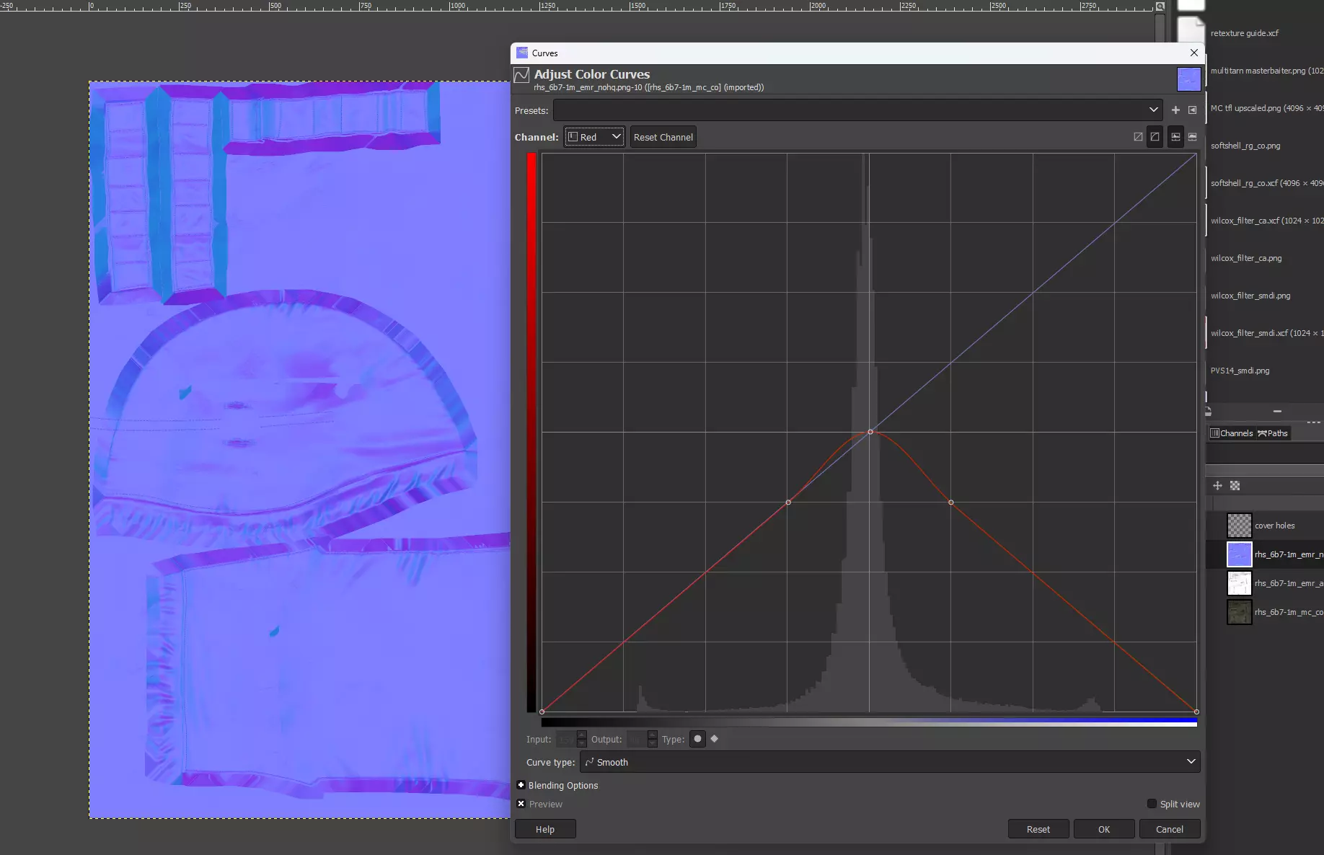Click the Reset Channel button

pyautogui.click(x=663, y=137)
